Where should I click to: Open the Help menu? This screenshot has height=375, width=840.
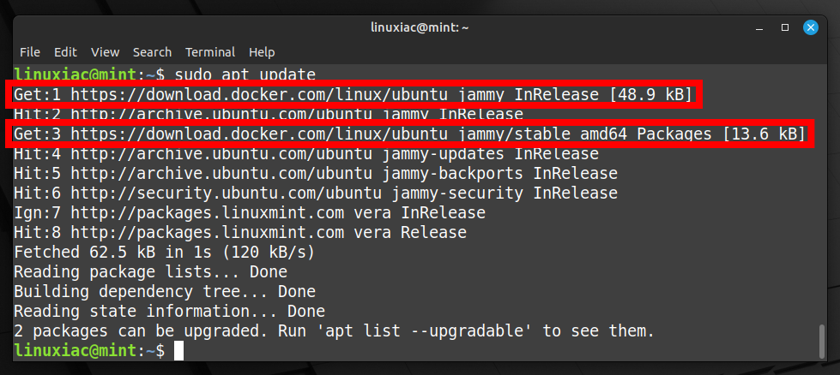coord(262,52)
